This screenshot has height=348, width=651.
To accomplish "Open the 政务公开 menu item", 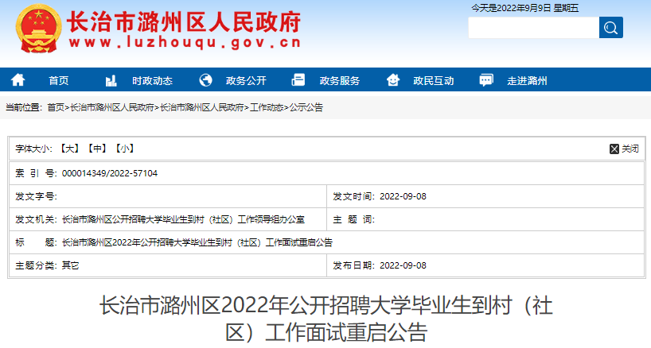I will click(246, 80).
